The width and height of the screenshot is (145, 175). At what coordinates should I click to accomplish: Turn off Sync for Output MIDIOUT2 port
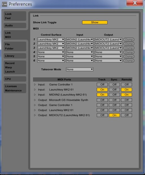[114, 115]
